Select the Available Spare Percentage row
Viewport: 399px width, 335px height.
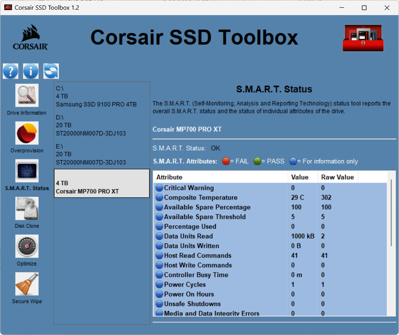tap(270, 207)
